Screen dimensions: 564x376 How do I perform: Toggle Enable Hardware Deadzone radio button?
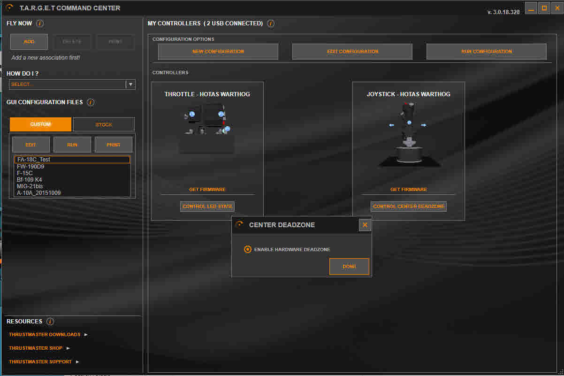[248, 249]
